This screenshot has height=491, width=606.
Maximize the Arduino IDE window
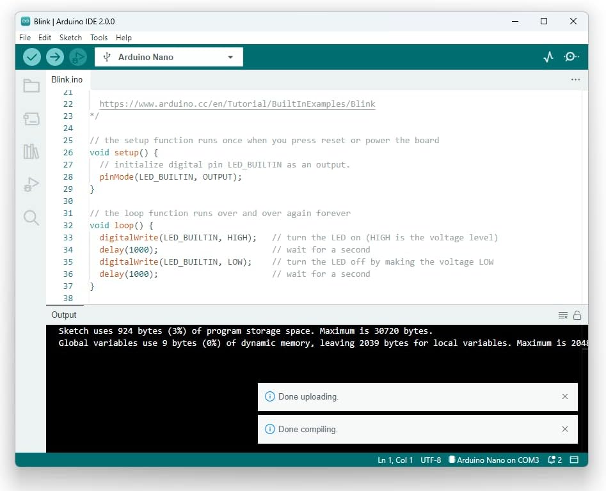tap(544, 21)
